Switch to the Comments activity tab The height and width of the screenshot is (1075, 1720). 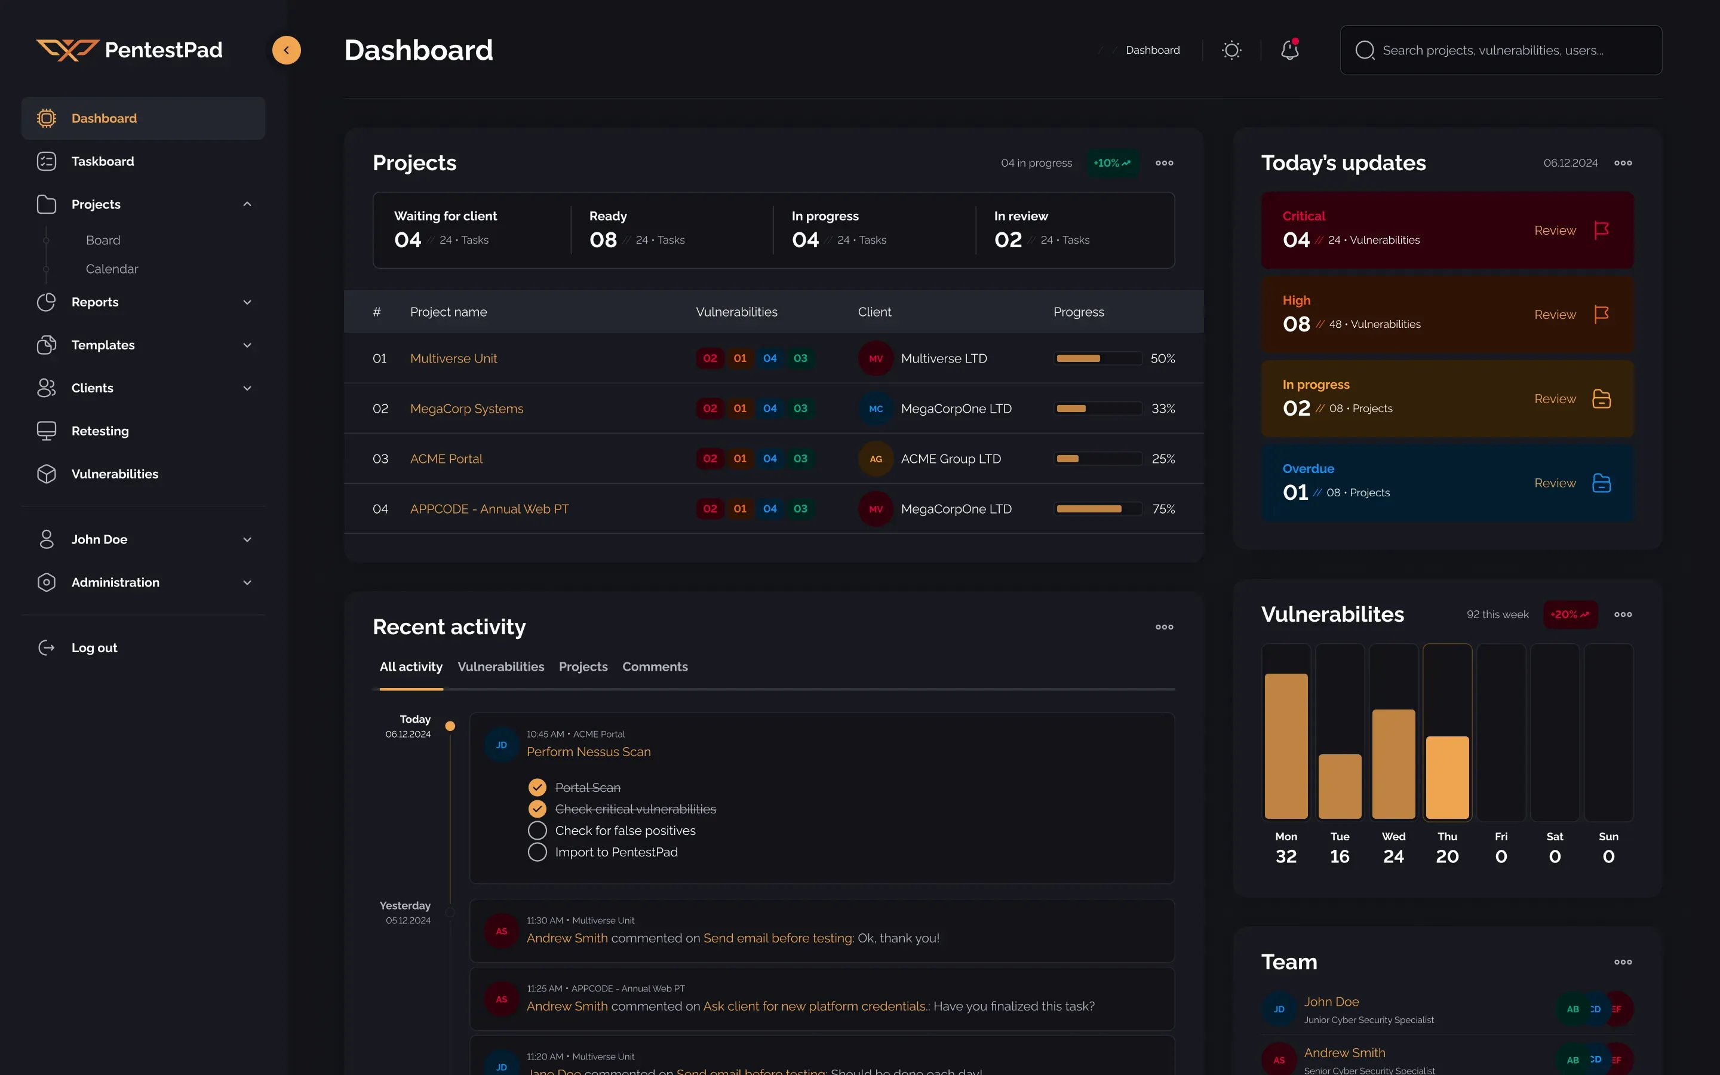[655, 666]
